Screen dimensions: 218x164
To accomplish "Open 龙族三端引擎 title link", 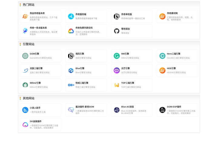I will tap(36, 68).
